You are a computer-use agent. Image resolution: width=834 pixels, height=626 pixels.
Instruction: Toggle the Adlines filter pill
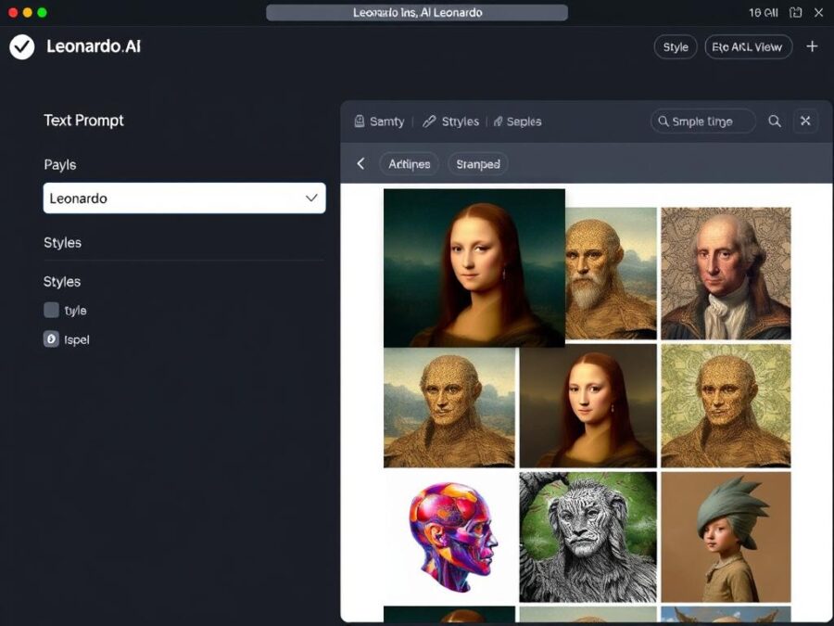click(x=409, y=163)
